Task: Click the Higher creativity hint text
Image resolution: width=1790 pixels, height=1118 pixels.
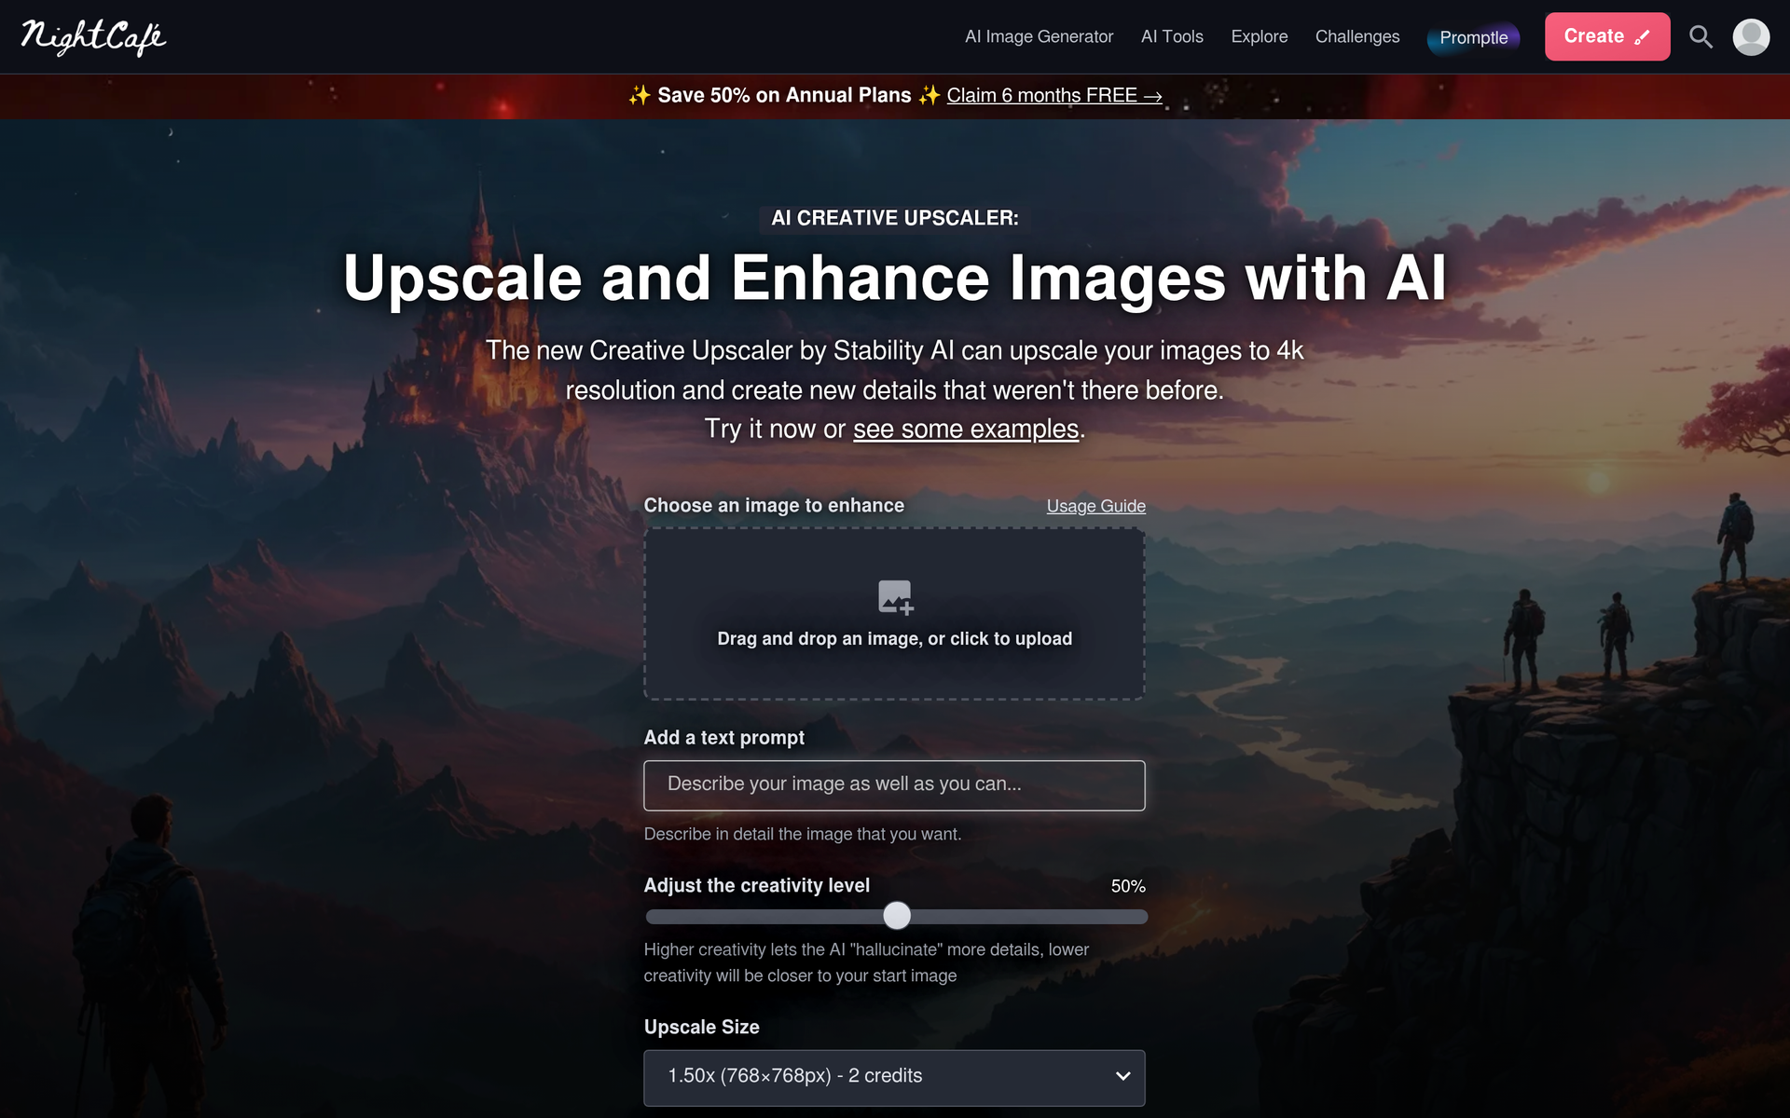Action: (866, 962)
